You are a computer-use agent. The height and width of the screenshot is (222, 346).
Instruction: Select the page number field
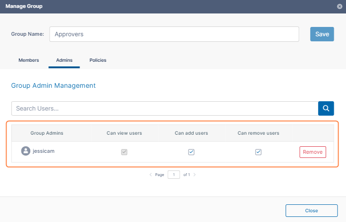[174, 175]
